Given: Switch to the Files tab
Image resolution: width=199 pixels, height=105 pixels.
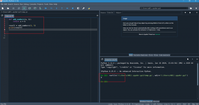Looking at the screenshot, I should coord(156,55).
